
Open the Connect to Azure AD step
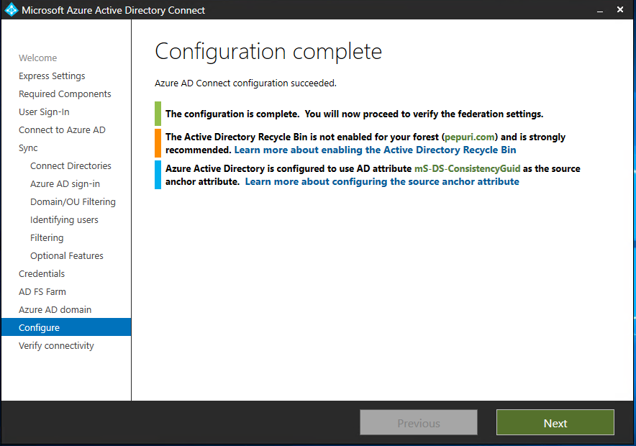[x=62, y=129]
